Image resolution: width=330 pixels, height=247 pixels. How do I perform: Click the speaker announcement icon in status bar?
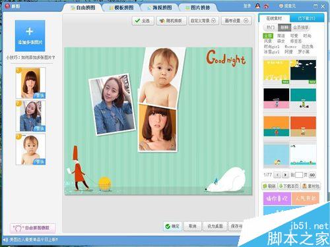click(6, 240)
